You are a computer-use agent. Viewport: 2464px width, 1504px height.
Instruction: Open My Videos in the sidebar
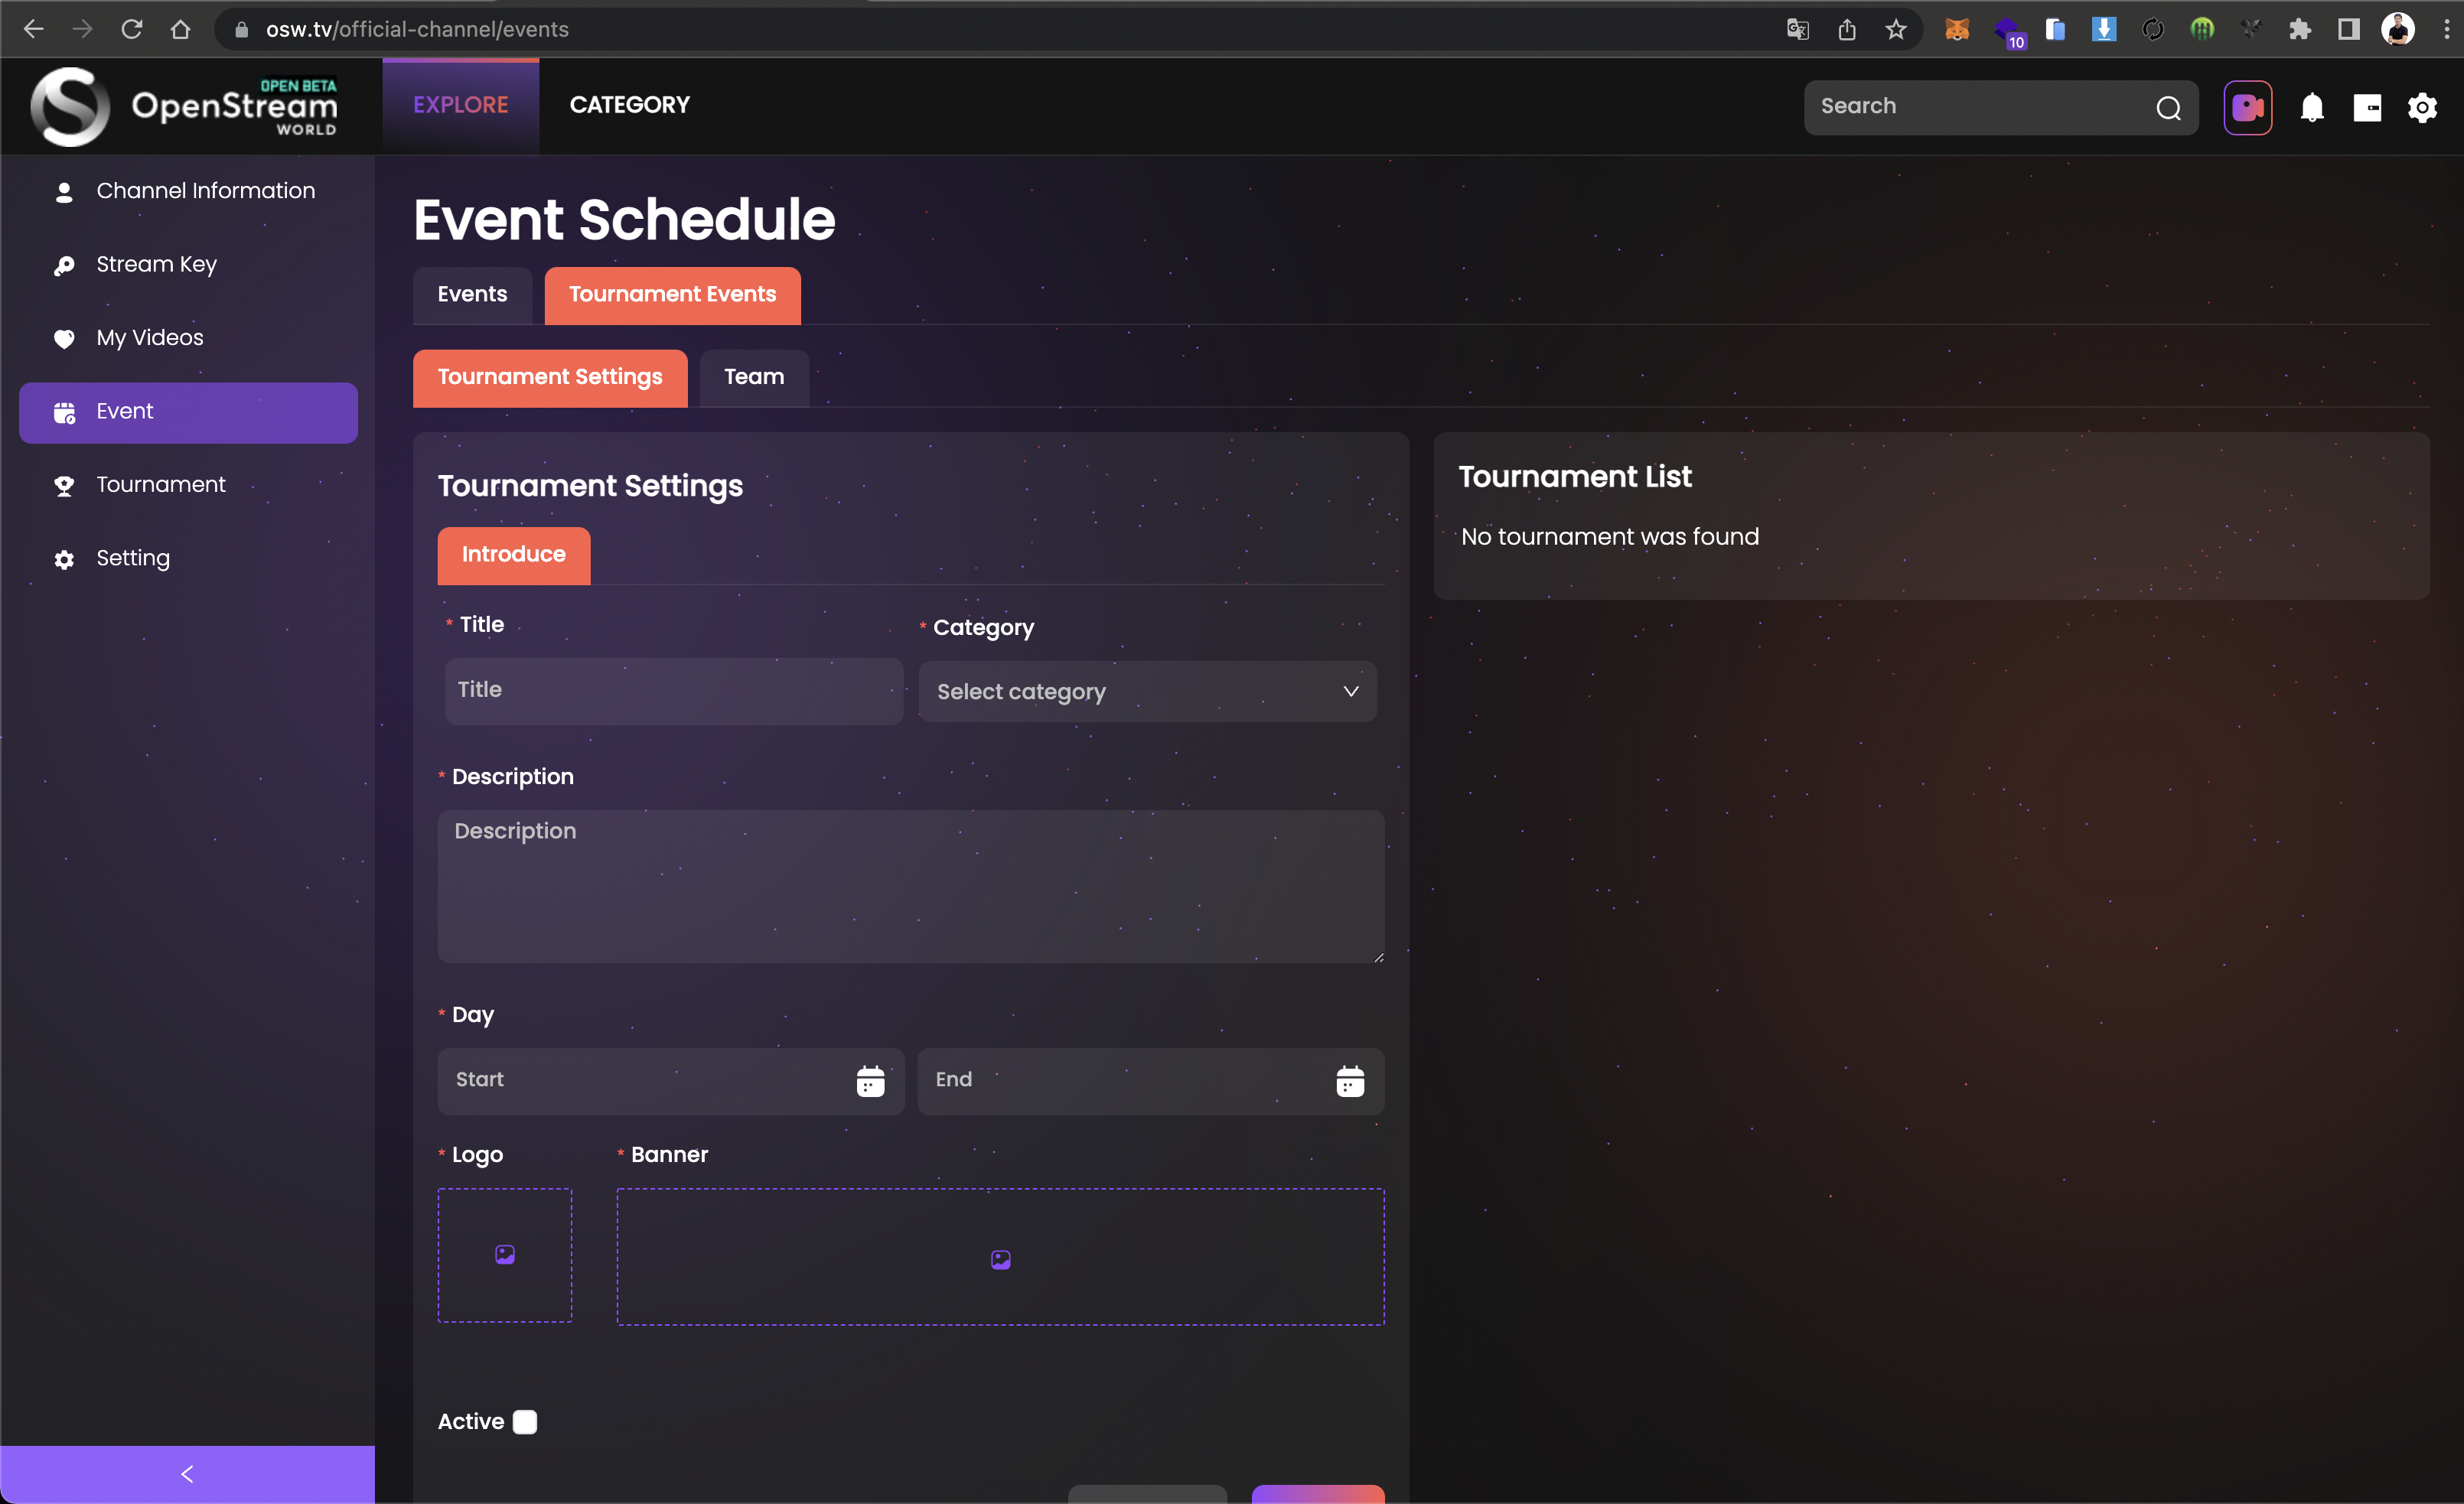(188, 338)
